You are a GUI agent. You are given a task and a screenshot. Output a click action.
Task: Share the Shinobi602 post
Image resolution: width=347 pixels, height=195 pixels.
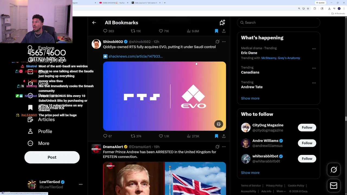(224, 136)
